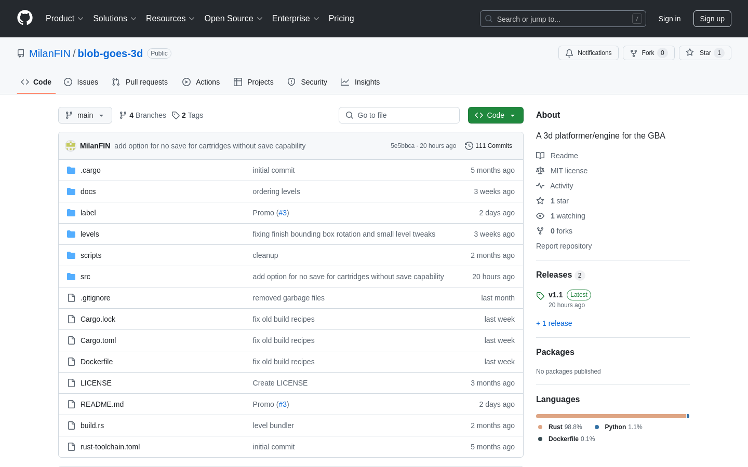The height and width of the screenshot is (467, 748).
Task: Open the 111 Commits history link
Action: 489,146
